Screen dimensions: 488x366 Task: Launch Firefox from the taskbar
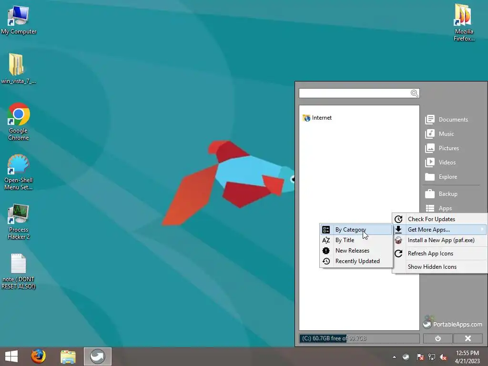pyautogui.click(x=38, y=356)
